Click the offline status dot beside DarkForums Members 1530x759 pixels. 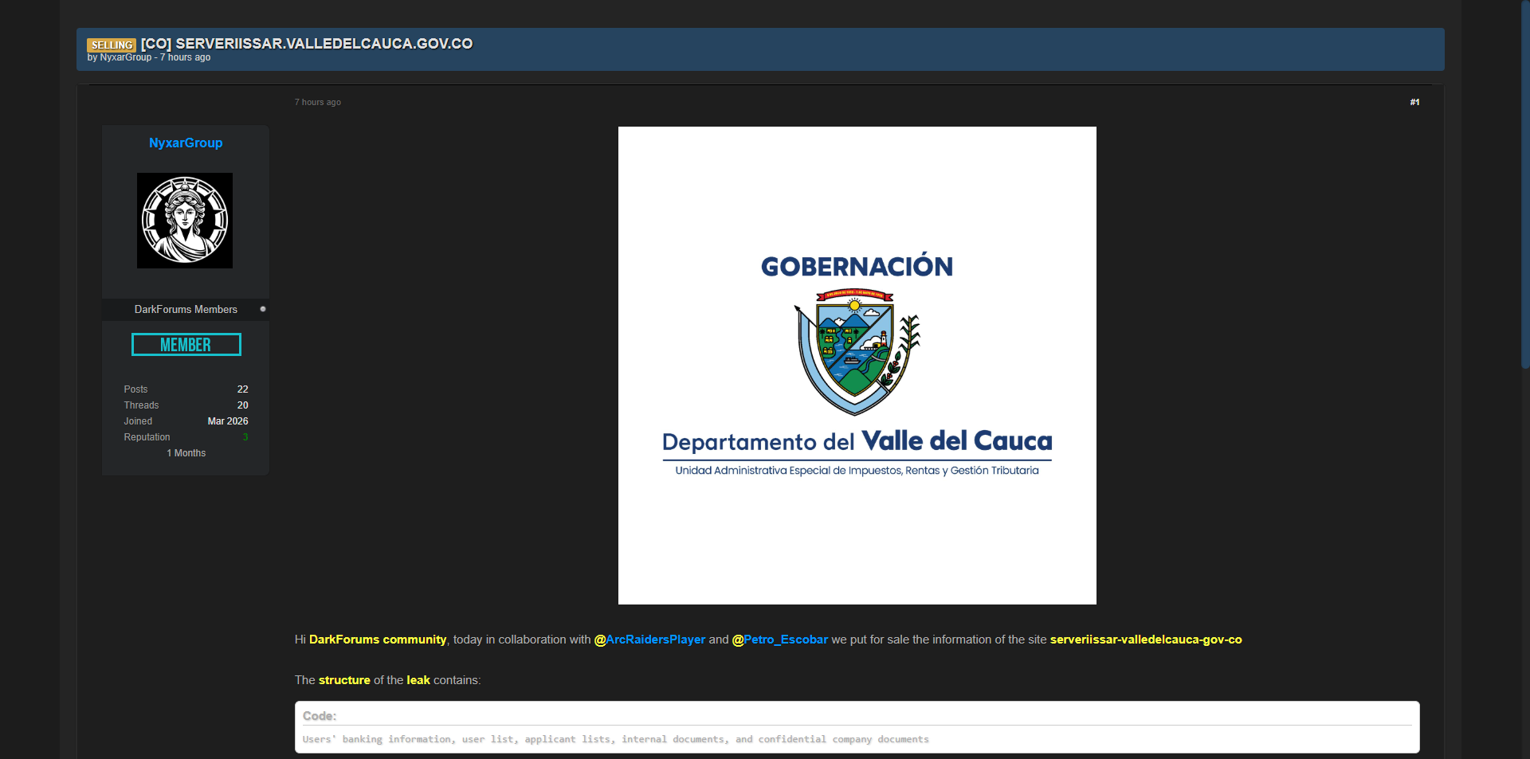[x=263, y=309]
